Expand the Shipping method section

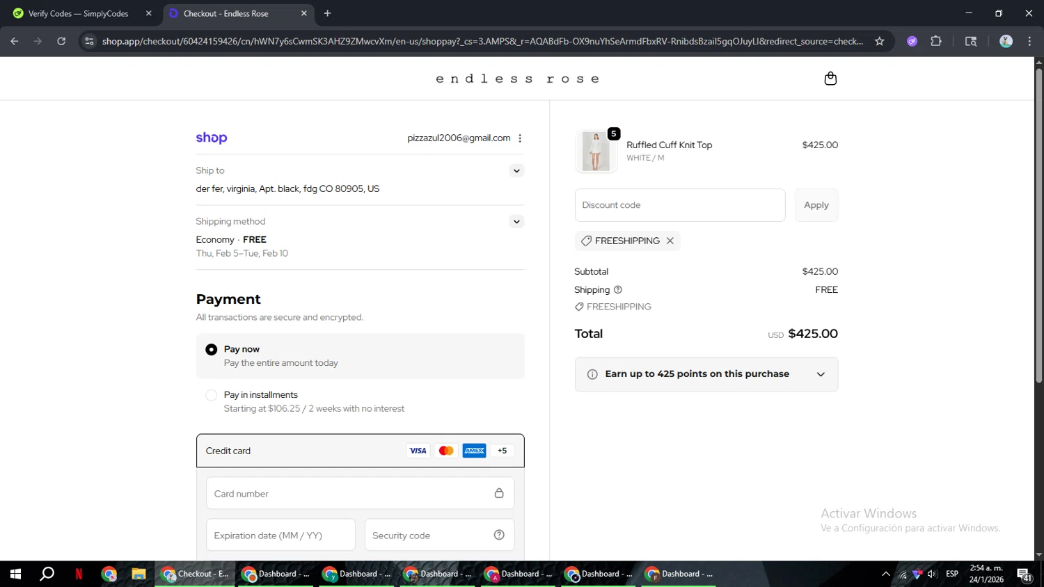[x=516, y=222]
